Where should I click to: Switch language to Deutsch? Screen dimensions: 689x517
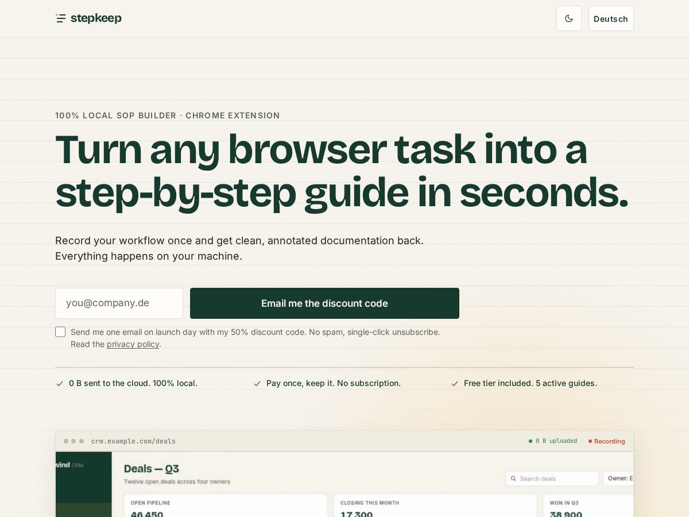(611, 18)
